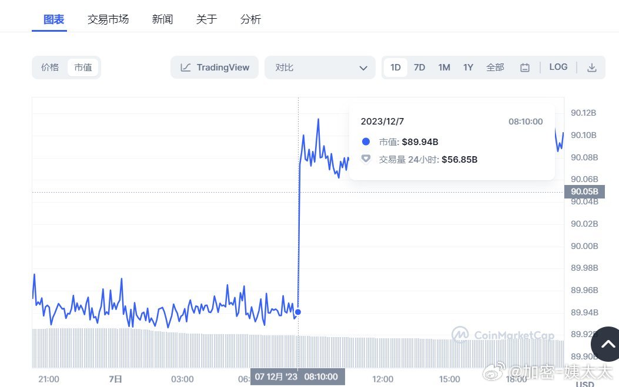Image resolution: width=619 pixels, height=387 pixels.
Task: Toggle LOG scale on the chart
Action: (x=558, y=67)
